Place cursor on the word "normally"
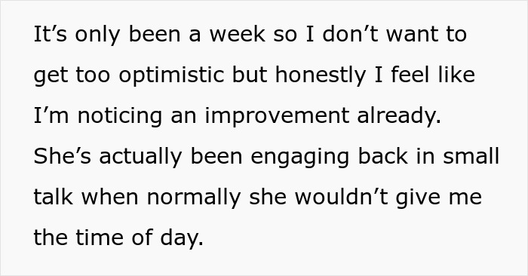Screen dimensions: 528x276 (x=194, y=198)
